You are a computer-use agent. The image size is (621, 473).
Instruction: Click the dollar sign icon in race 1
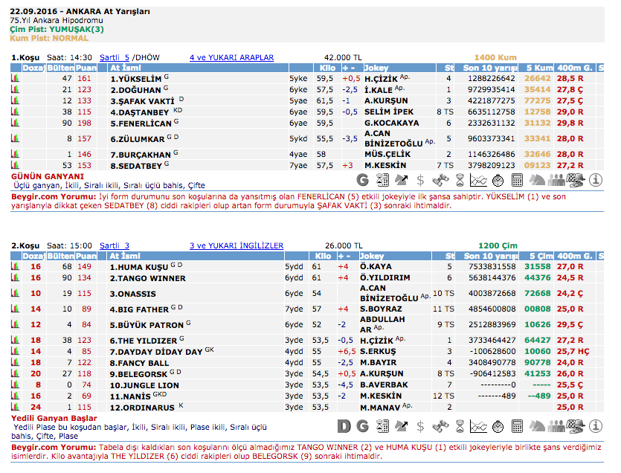tap(420, 179)
